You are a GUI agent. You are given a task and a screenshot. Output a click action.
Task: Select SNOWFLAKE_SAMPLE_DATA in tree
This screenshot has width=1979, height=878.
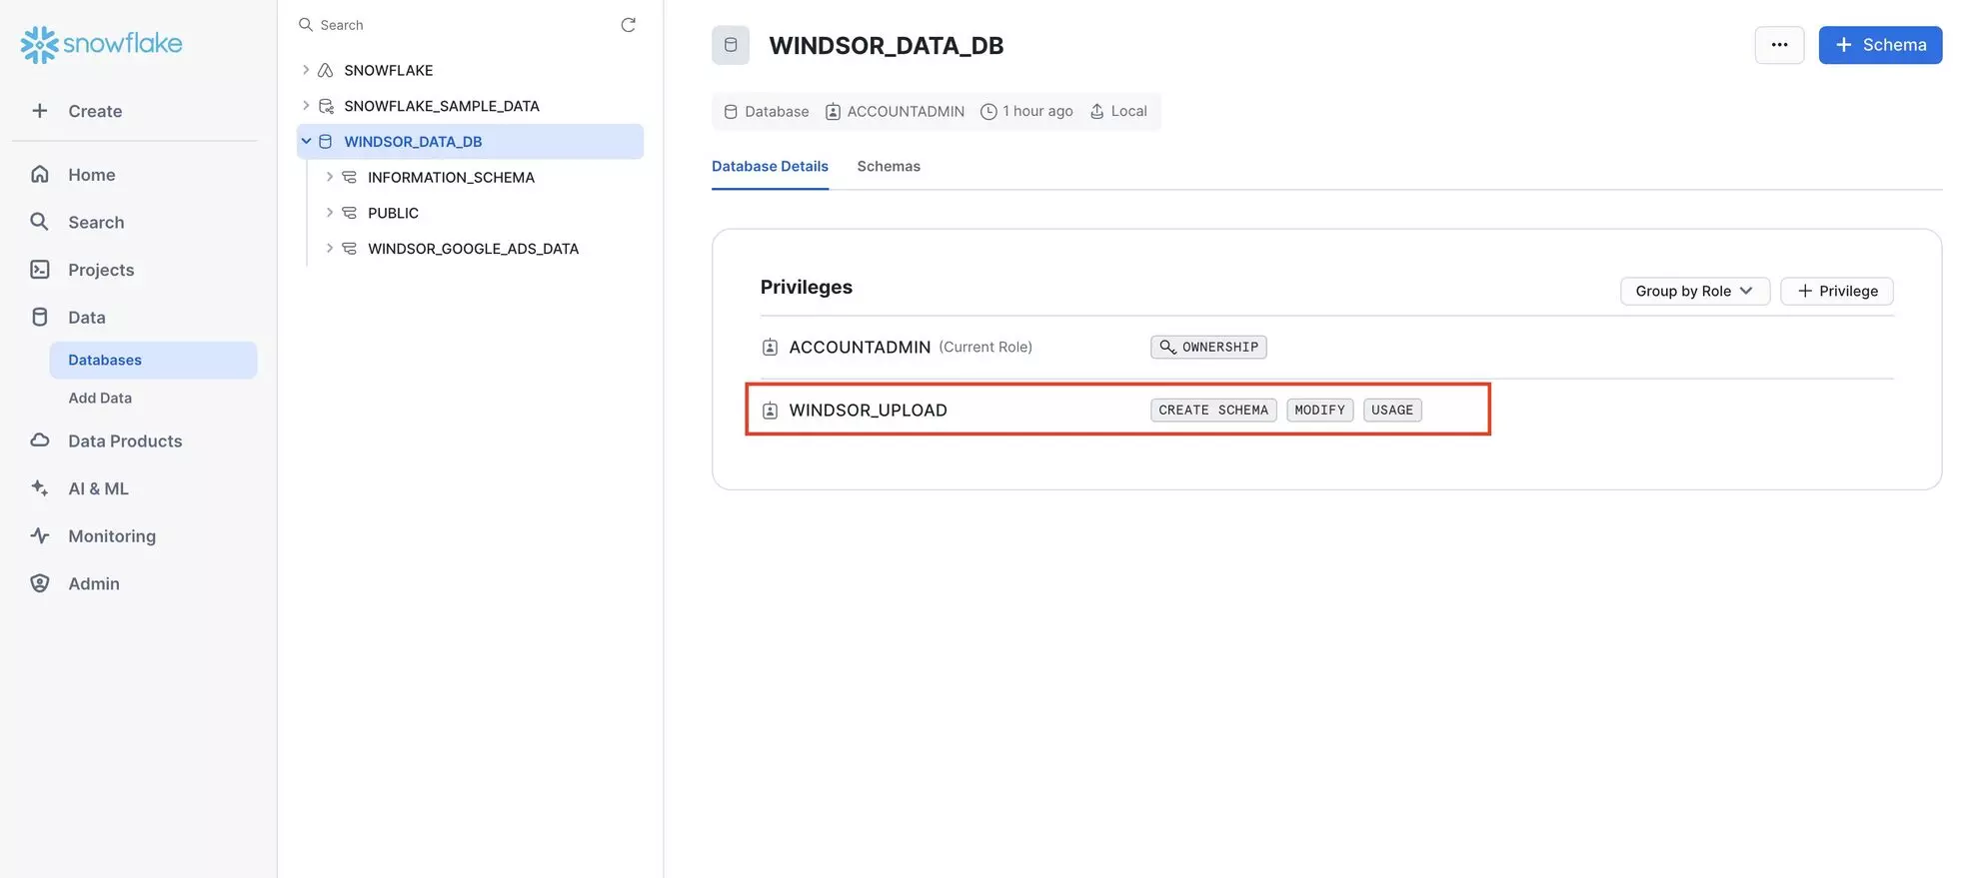coord(442,106)
